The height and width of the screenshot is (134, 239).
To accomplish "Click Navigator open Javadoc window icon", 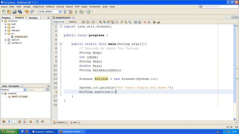I will pos(47,90).
